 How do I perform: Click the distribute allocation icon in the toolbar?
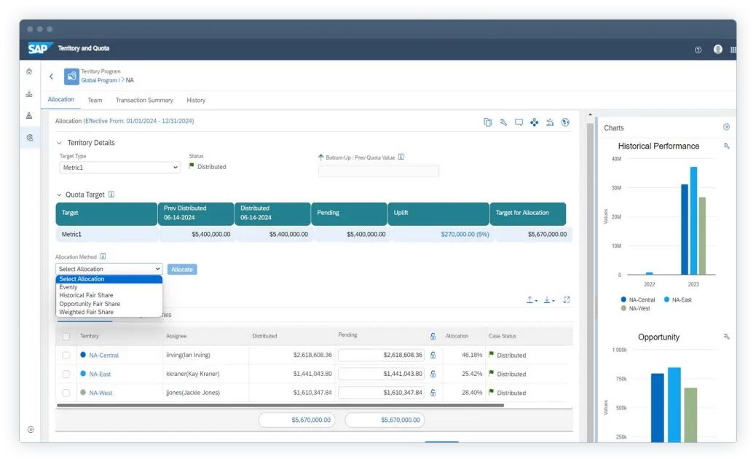[535, 122]
